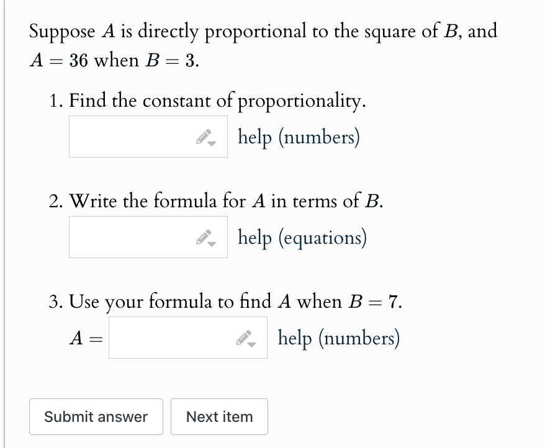Click the help (equations) link
This screenshot has width=545, height=448.
[x=301, y=237]
